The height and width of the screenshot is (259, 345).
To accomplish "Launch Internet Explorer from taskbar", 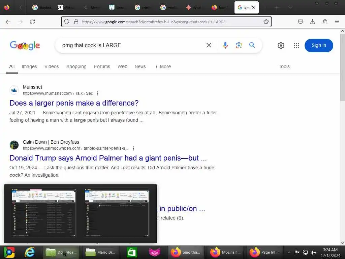I will (30, 252).
